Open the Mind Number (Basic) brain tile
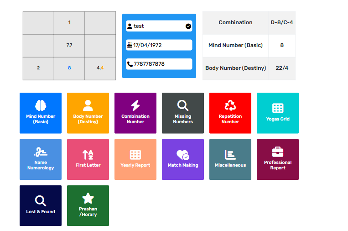The width and height of the screenshot is (348, 231). [x=41, y=113]
